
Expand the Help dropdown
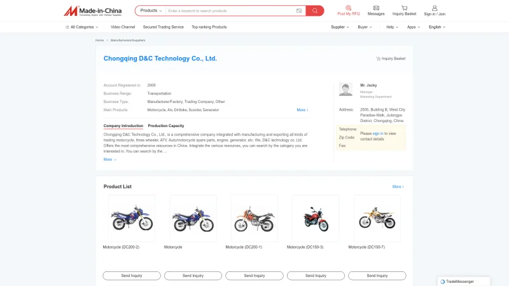[x=392, y=27]
